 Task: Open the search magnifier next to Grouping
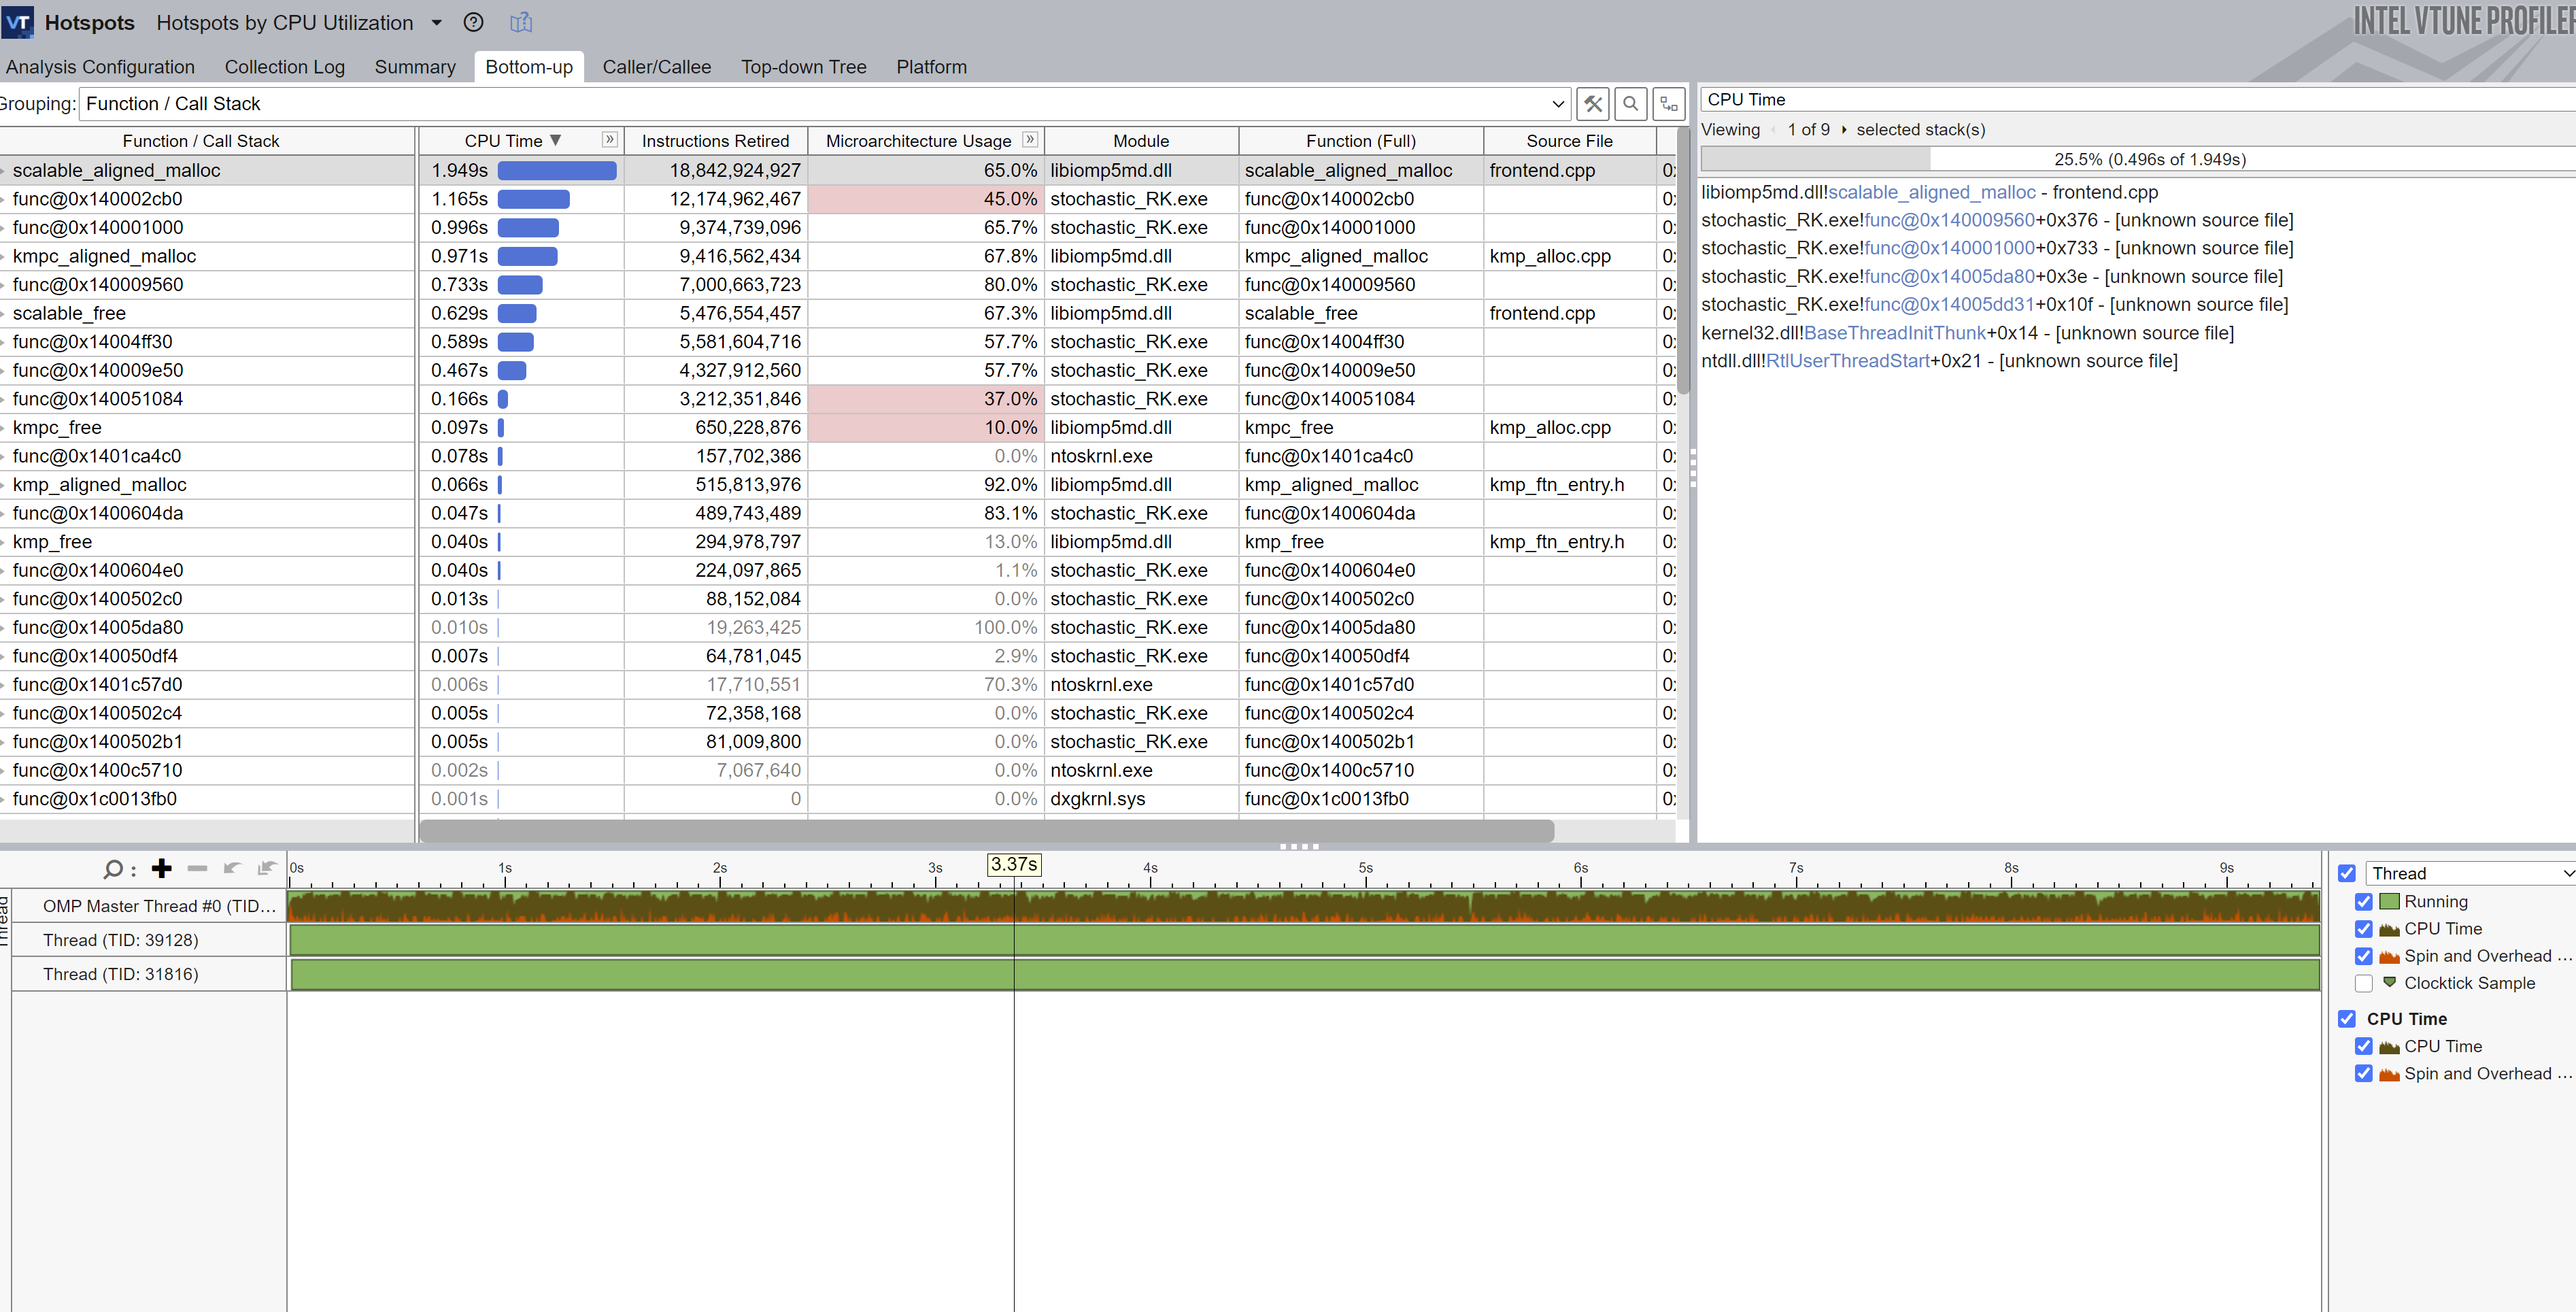(x=1630, y=104)
